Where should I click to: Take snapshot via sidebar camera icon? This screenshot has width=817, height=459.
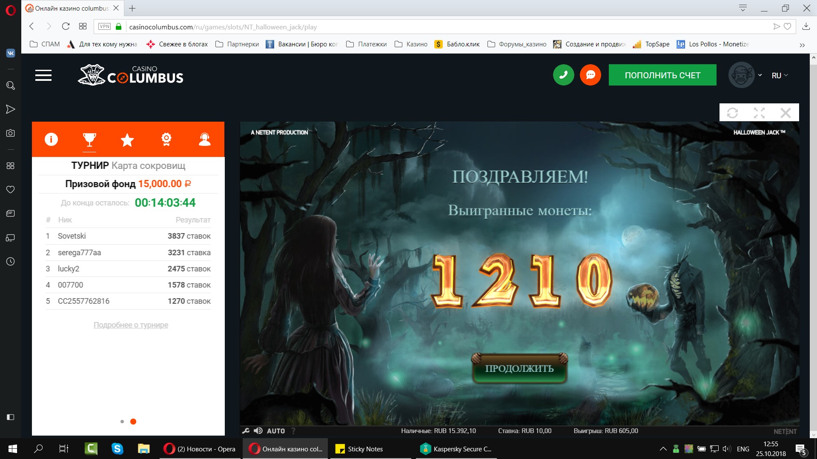(11, 133)
